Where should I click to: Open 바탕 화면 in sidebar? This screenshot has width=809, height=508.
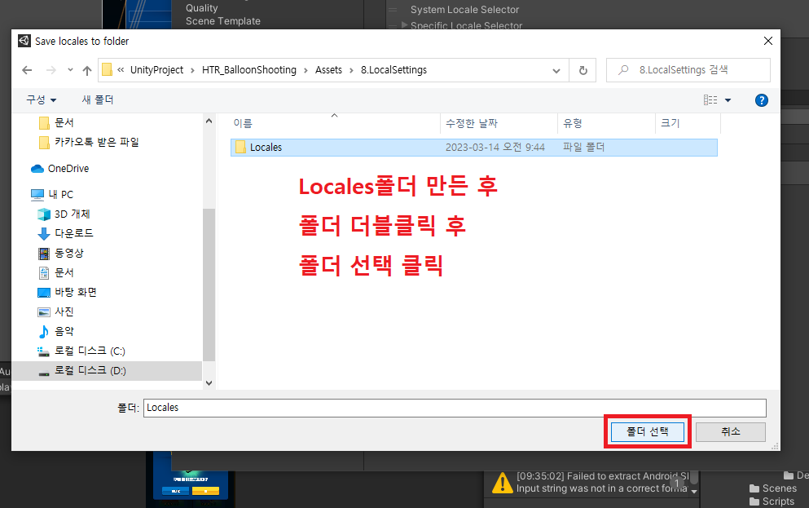pos(67,292)
